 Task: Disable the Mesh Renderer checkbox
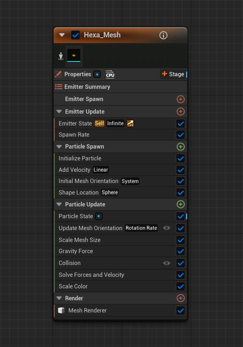coord(180,310)
